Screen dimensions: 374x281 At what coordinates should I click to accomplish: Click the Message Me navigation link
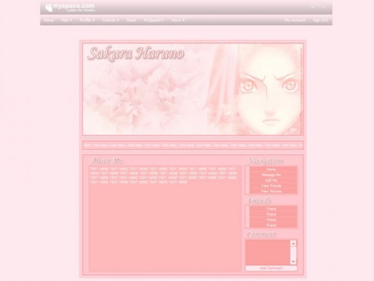(271, 175)
